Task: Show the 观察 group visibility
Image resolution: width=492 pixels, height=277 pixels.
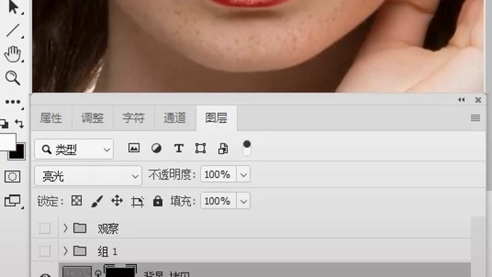Action: (44, 228)
